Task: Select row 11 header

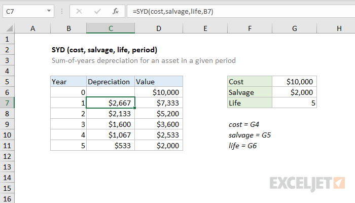Action: click(7, 146)
